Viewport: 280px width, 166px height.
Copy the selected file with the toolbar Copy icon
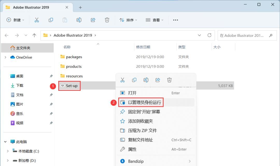[x=51, y=20]
